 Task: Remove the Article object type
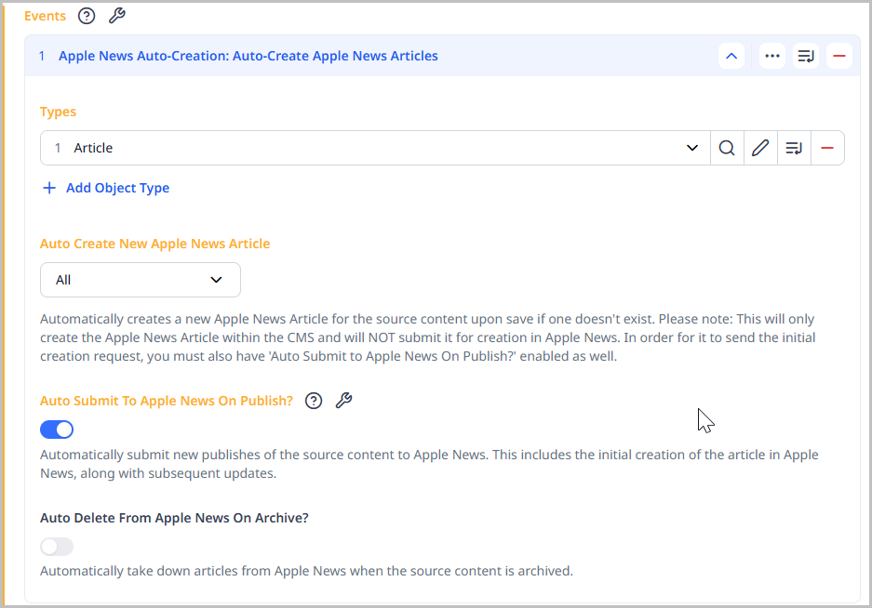(827, 148)
